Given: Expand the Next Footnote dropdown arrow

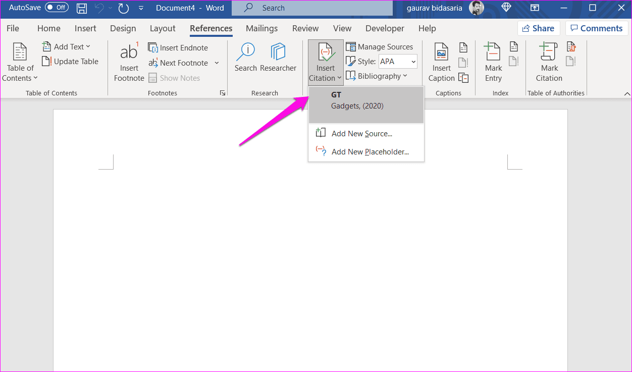Looking at the screenshot, I should (217, 63).
